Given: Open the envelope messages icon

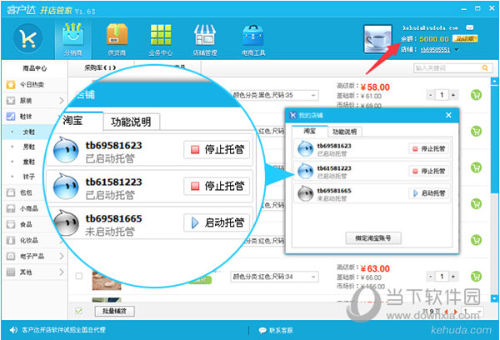Looking at the screenshot, I should [x=469, y=27].
